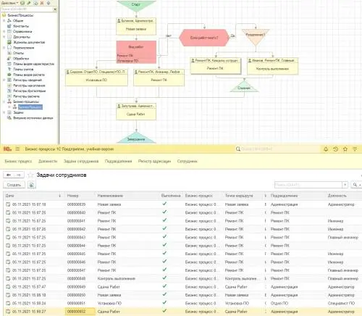The image size is (362, 316).
Task: Expand the Документы tree node
Action: [4, 37]
